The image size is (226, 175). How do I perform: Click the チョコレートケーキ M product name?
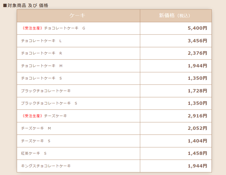tap(42, 66)
